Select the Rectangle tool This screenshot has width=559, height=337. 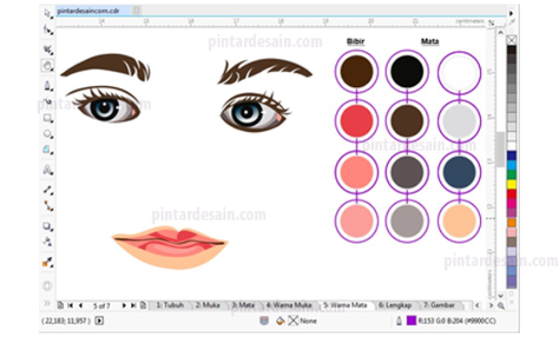pos(47,118)
